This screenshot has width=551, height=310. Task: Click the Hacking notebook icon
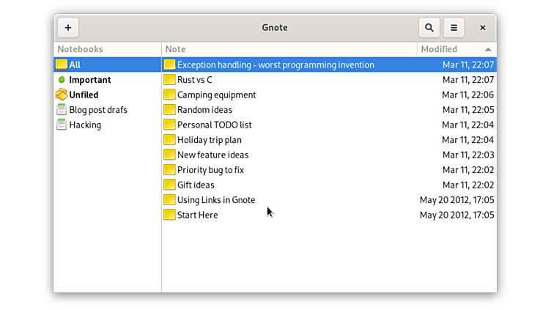click(62, 125)
